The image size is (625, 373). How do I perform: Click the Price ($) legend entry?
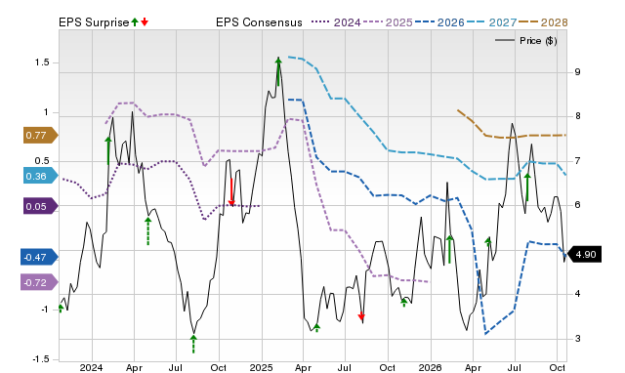coord(525,41)
